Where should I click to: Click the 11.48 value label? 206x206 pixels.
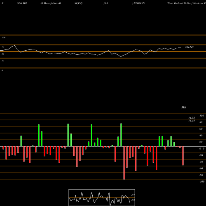click(192, 121)
